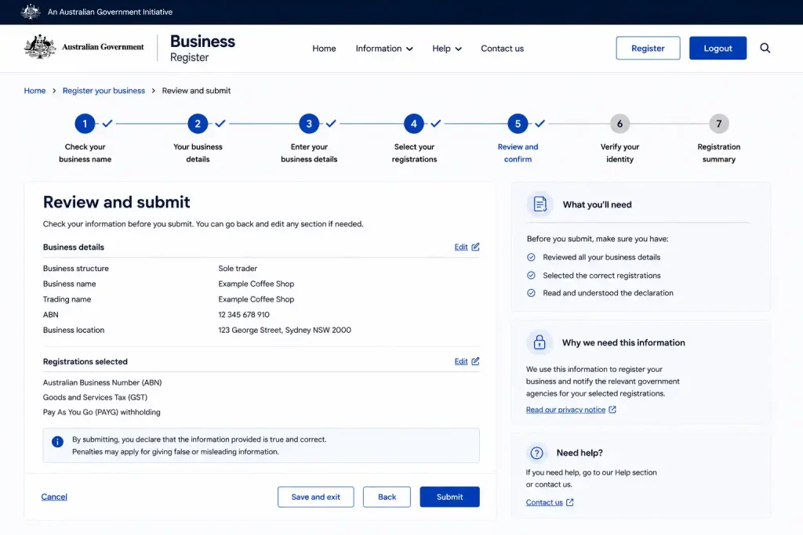Image resolution: width=803 pixels, height=535 pixels.
Task: Open the Contact us link in Need help
Action: click(544, 502)
